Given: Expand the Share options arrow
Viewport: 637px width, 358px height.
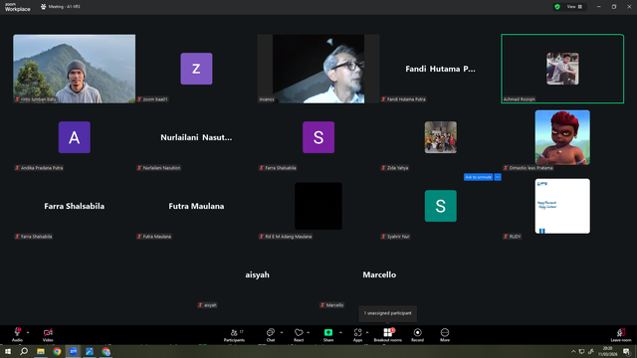Looking at the screenshot, I should 340,332.
